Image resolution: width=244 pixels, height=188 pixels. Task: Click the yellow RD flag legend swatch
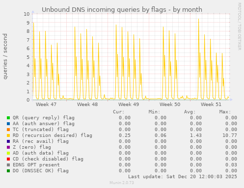pos(8,135)
